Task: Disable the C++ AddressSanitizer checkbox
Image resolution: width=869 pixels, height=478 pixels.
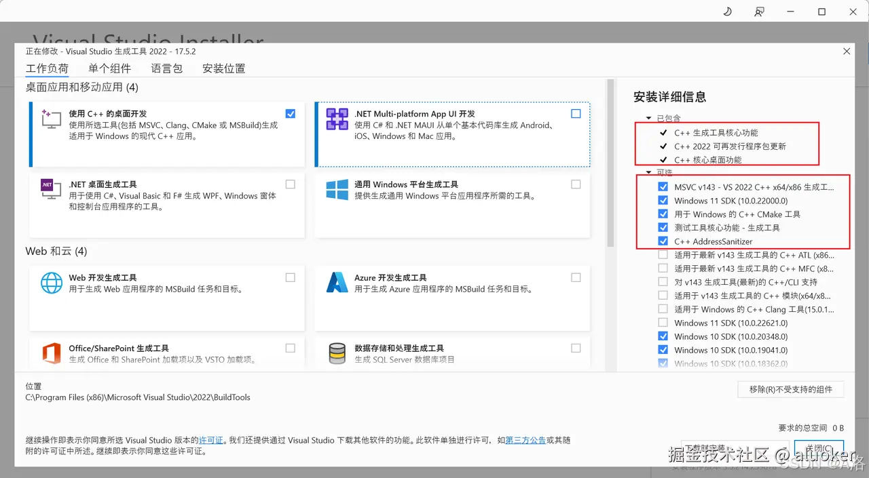Action: (663, 241)
